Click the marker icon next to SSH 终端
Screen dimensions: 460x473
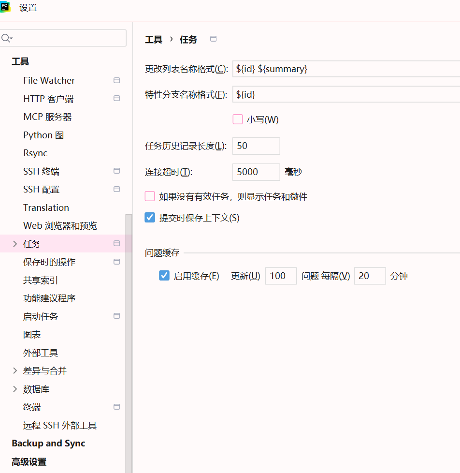[x=116, y=171]
